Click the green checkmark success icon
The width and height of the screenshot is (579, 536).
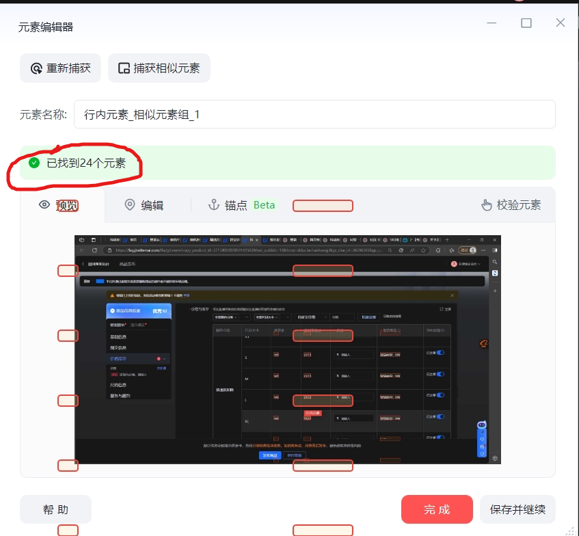tap(34, 163)
